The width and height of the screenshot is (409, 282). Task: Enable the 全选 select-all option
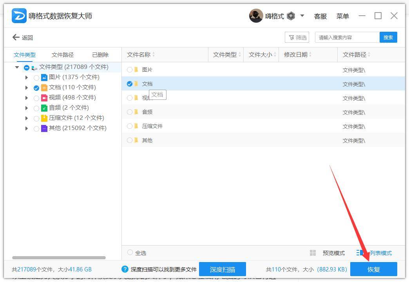click(130, 253)
